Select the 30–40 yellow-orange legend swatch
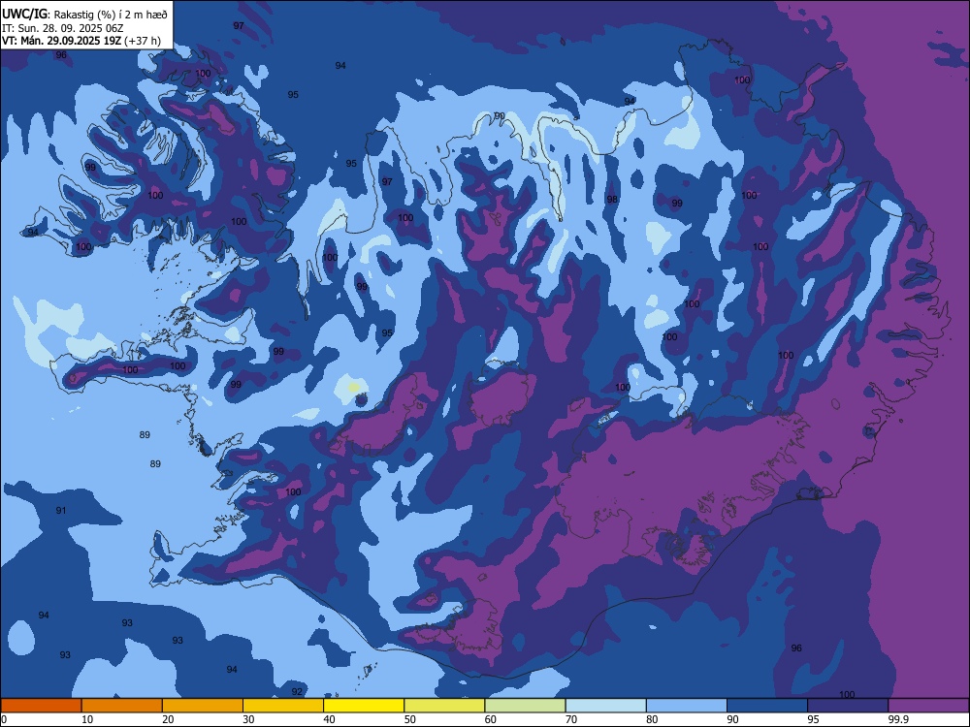This screenshot has height=727, width=970. coord(283,706)
